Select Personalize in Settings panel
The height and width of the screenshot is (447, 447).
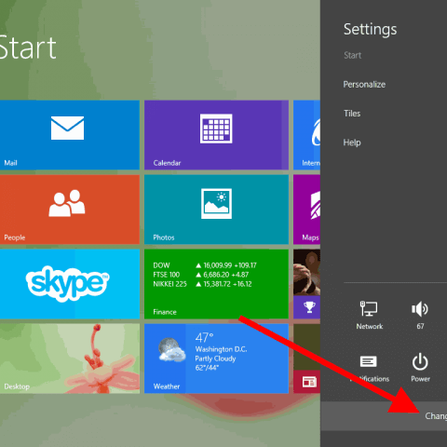[364, 85]
